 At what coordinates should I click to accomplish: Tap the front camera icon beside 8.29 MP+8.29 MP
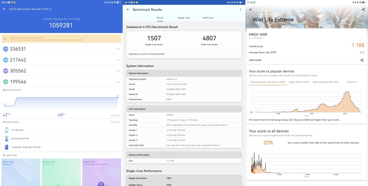(x=6, y=139)
